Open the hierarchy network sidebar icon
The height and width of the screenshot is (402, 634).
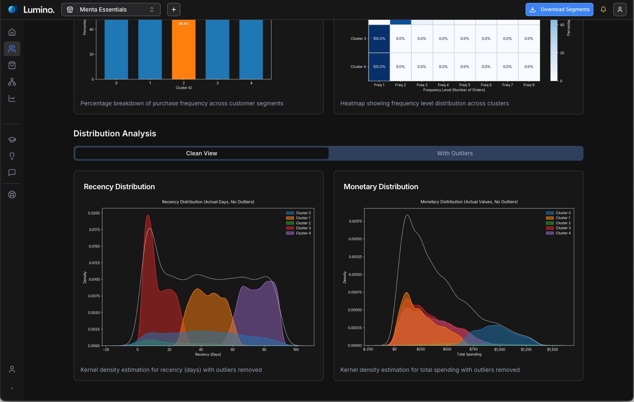(x=12, y=82)
